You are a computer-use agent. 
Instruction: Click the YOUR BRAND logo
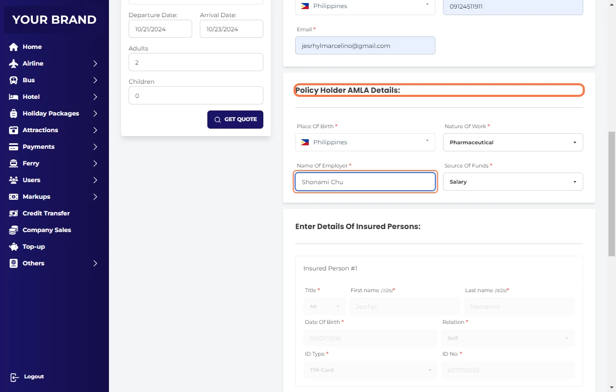pos(54,20)
